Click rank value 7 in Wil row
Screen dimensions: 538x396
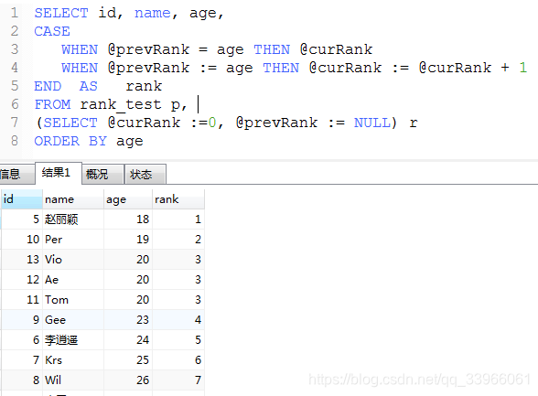click(x=178, y=380)
